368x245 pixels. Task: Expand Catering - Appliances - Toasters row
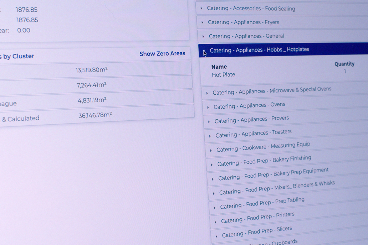[253, 134]
